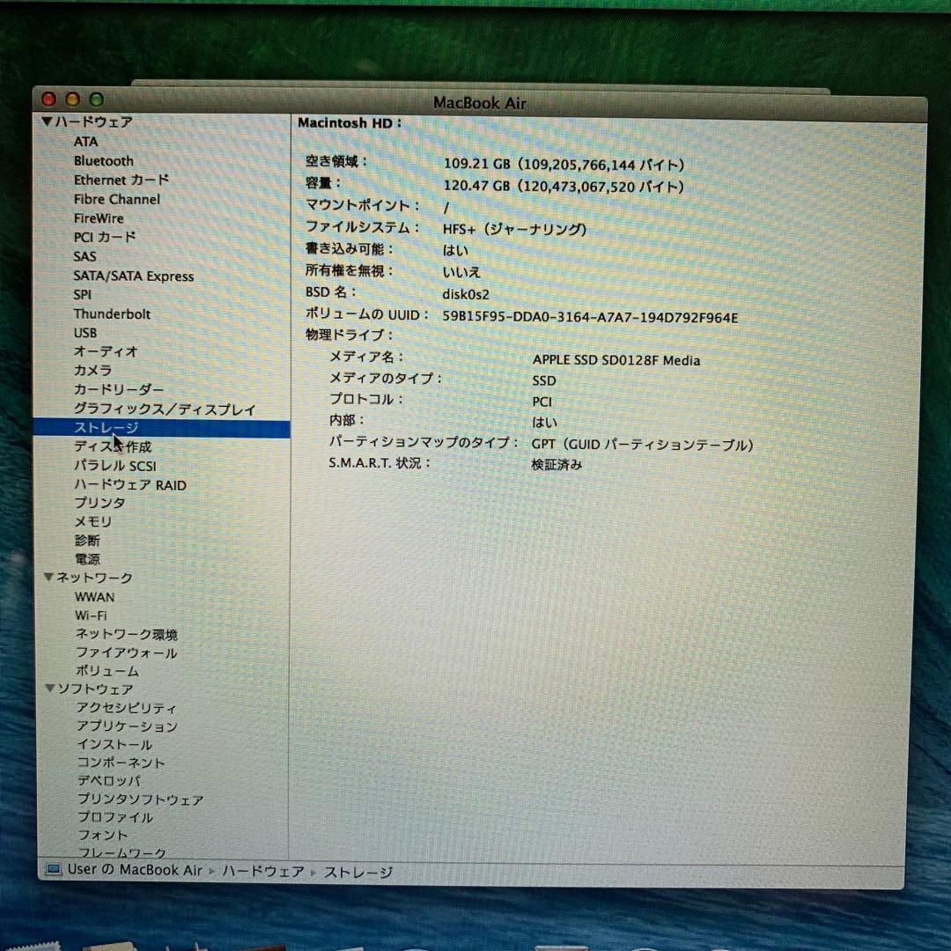The image size is (951, 951).
Task: Open the カメラ hardware page
Action: pyautogui.click(x=93, y=370)
